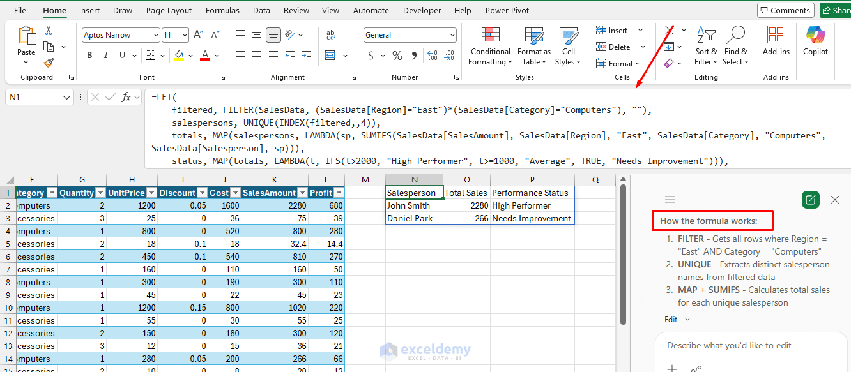Click the Paste clipboard icon
Viewport: 851px width, 372px height.
(x=26, y=36)
